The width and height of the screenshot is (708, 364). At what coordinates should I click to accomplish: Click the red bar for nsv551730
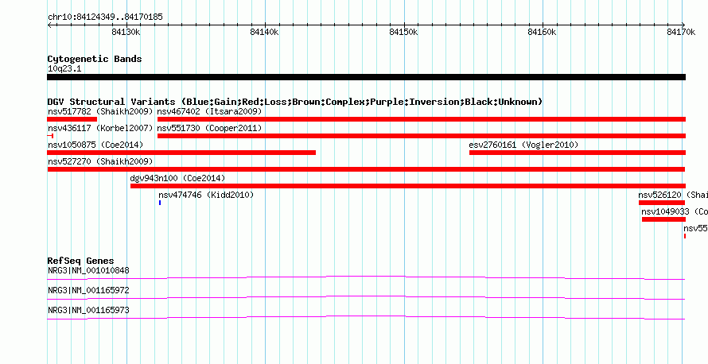[422, 136]
